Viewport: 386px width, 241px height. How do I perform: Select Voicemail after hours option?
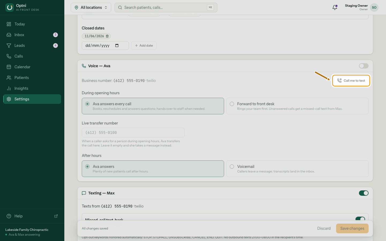[x=297, y=169]
